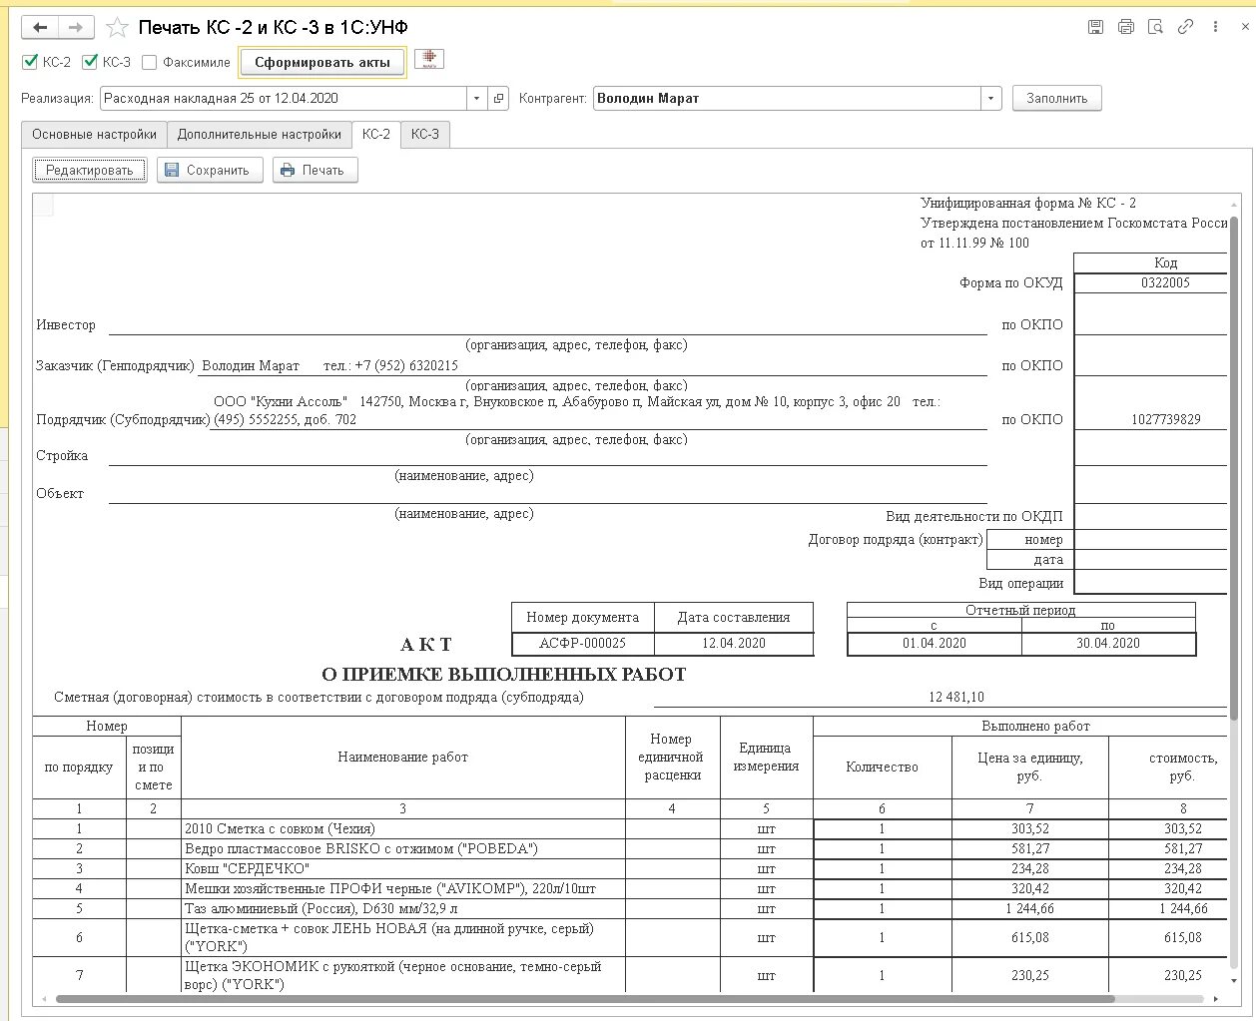Click the Редактировать button

(x=90, y=170)
